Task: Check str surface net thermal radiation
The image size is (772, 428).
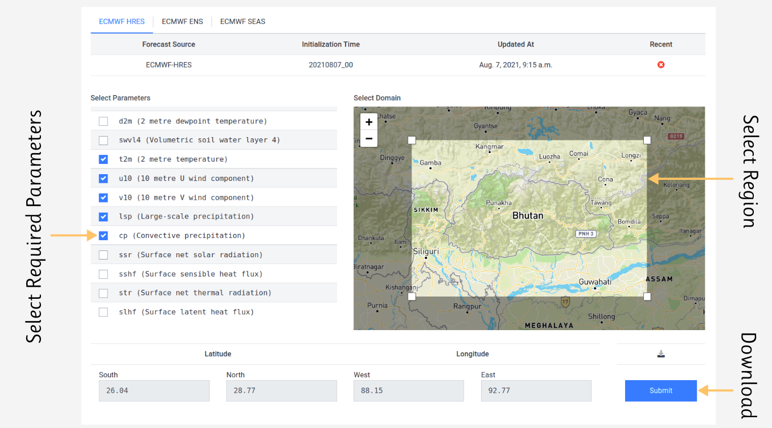Action: (103, 293)
